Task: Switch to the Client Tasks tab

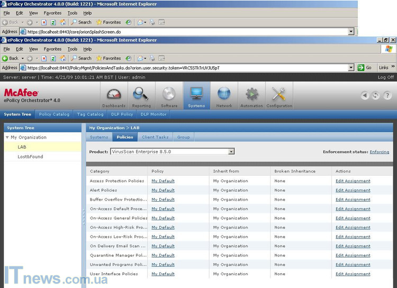Action: [x=155, y=137]
